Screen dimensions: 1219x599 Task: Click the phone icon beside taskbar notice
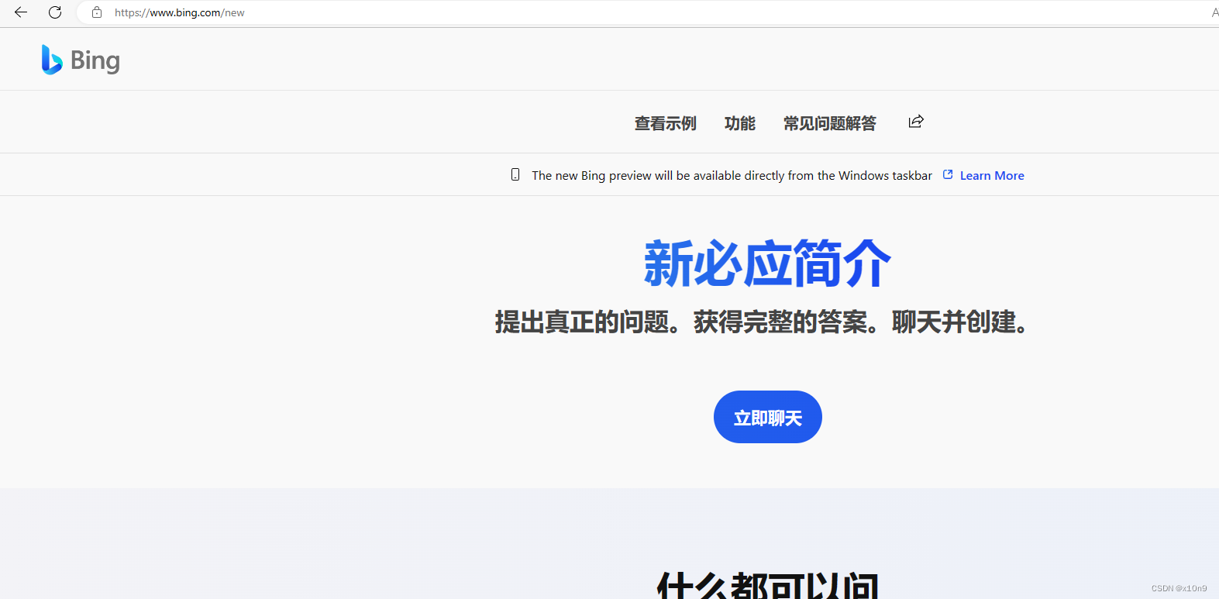pyautogui.click(x=515, y=175)
